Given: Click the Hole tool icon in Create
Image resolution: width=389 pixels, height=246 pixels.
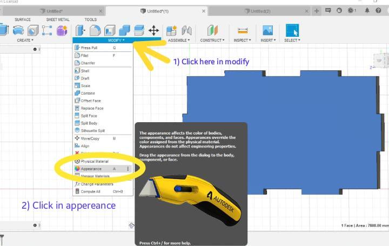Looking at the screenshot, I should point(33,30).
